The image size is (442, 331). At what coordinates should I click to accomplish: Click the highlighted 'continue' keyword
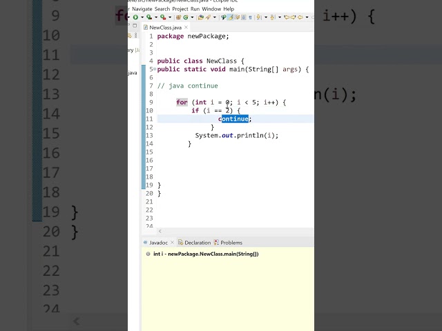(233, 119)
